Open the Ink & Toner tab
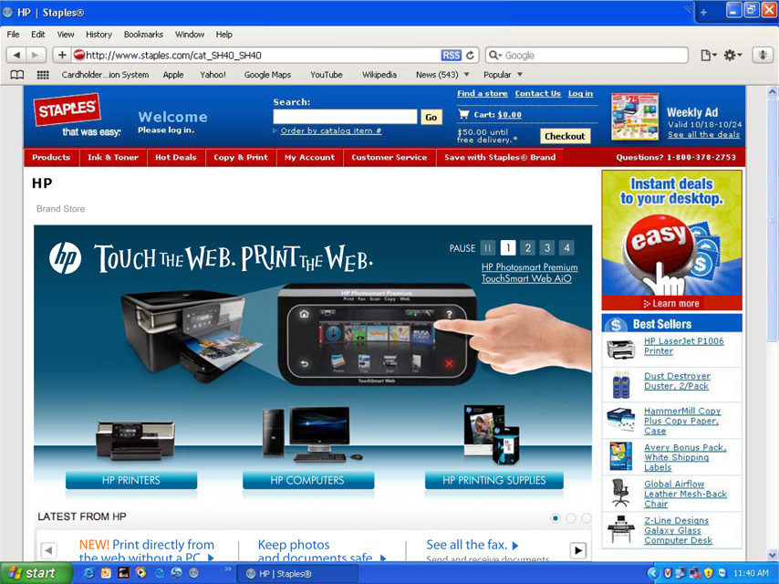The height and width of the screenshot is (584, 779). tap(113, 158)
